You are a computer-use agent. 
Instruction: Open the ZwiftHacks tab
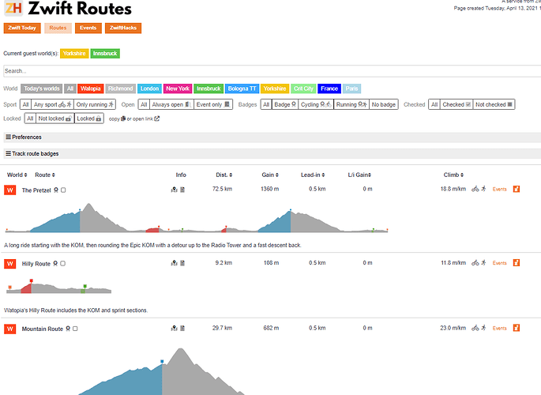(123, 28)
